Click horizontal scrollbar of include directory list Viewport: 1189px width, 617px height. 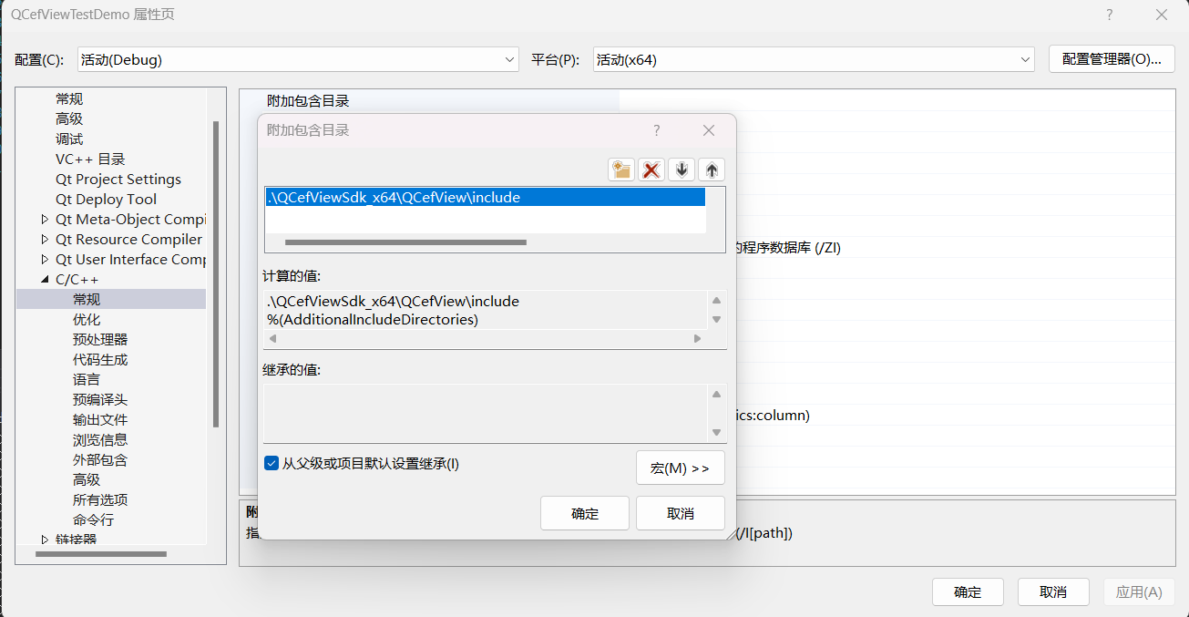point(405,242)
